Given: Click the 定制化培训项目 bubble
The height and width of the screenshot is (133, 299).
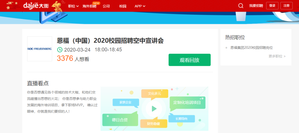Looking at the screenshot, I should point(187,102).
